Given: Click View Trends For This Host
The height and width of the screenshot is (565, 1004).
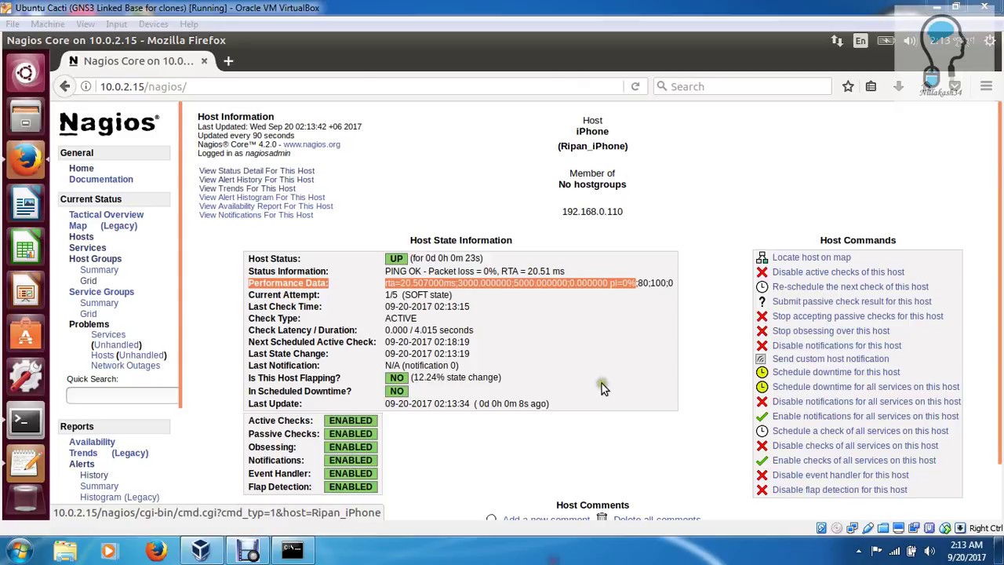Looking at the screenshot, I should 247,188.
